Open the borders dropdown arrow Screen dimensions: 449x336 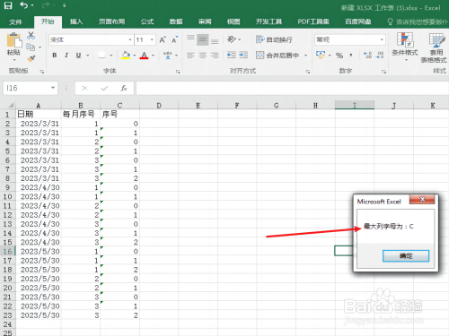point(111,56)
